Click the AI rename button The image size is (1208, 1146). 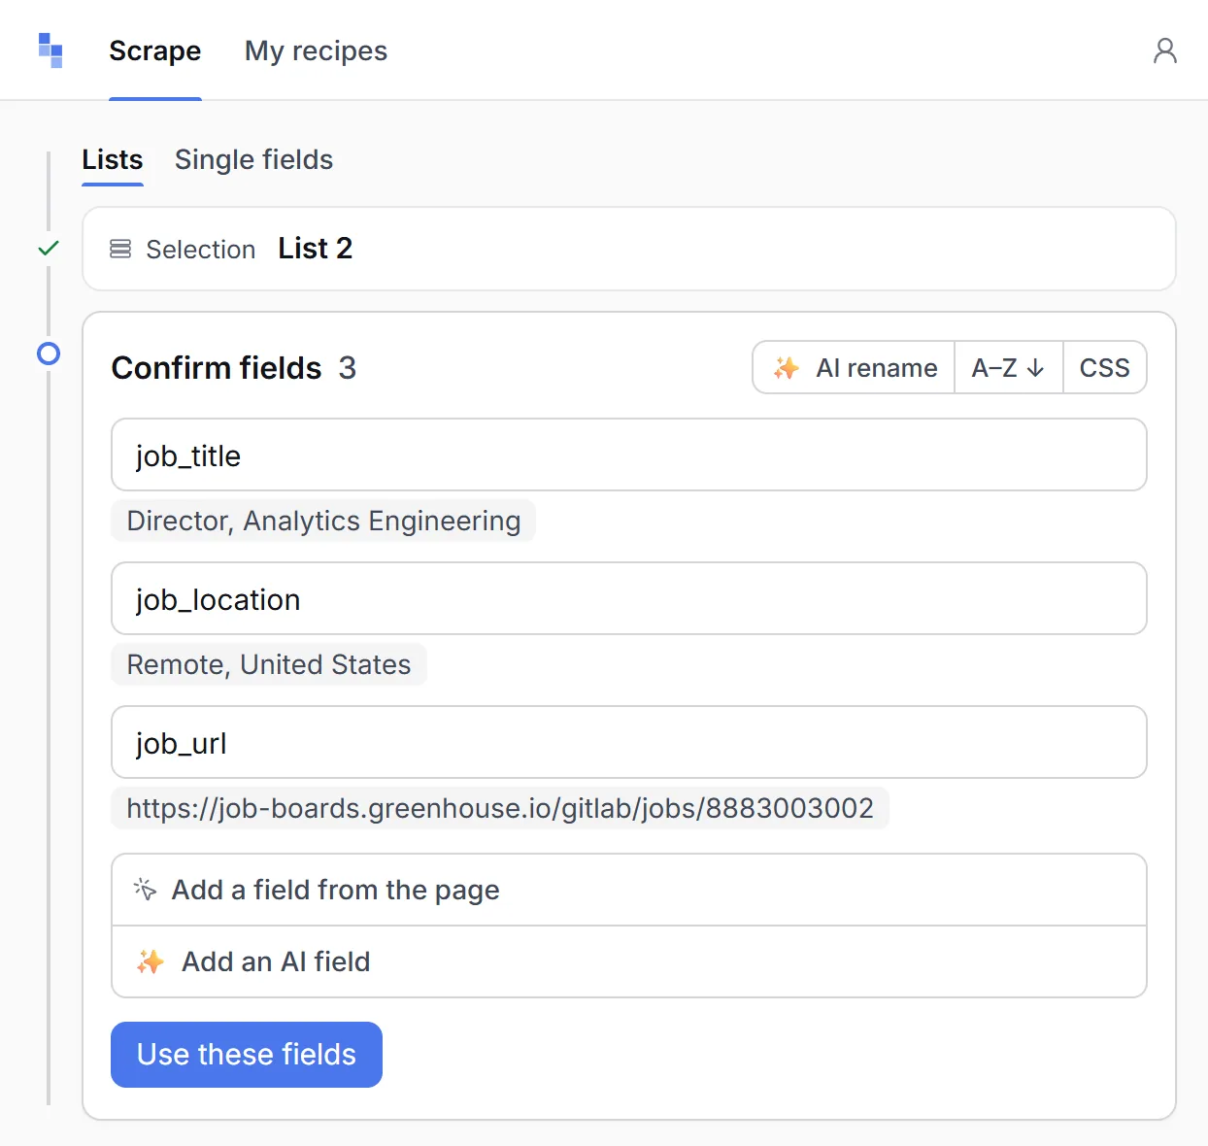tap(855, 368)
